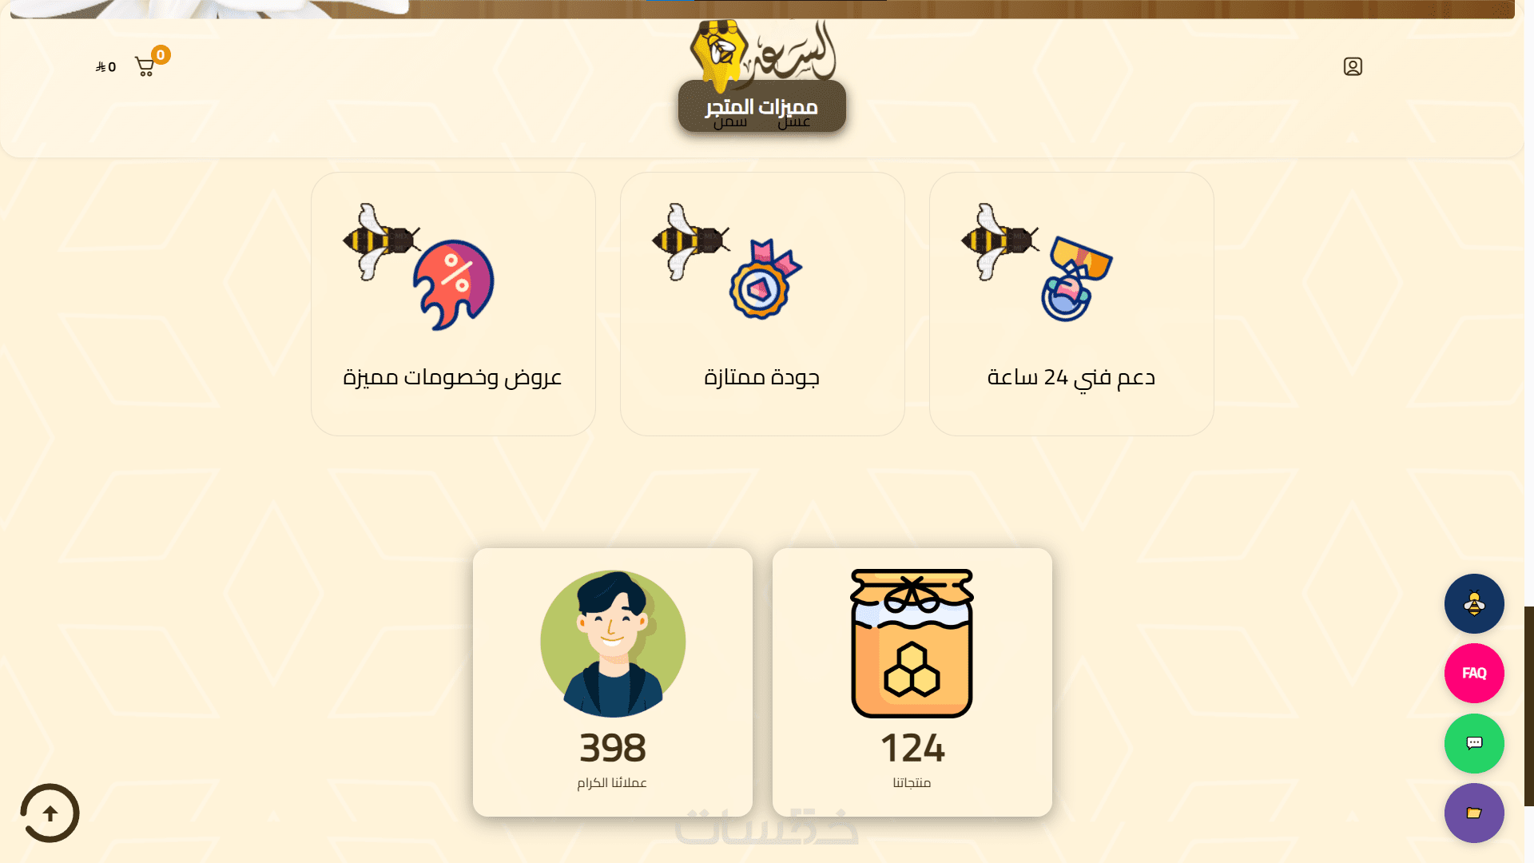1534x863 pixels.
Task: Open the pink FAQ floating button
Action: (x=1474, y=673)
